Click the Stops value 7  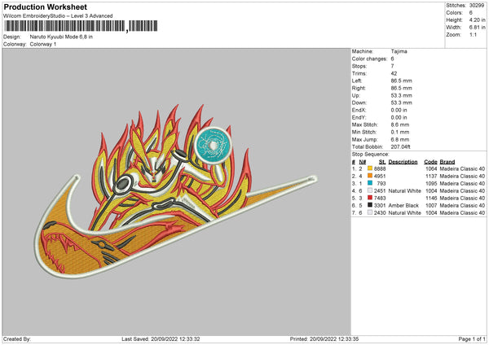[x=392, y=66]
